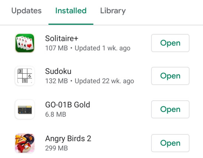Tap the 299 MB size label
Image resolution: width=203 pixels, height=158 pixels.
[x=56, y=148]
